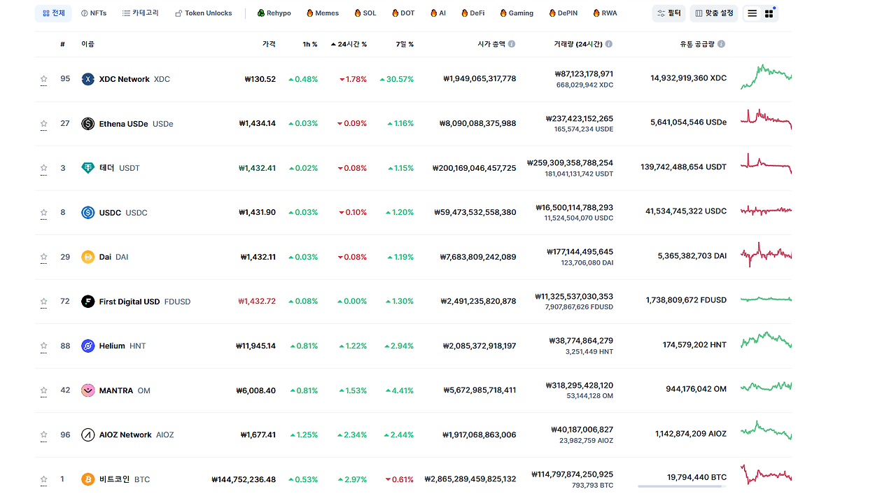Open Ethena USDe 7-day sparkline chart
Viewport: 896px width, 494px height.
766,119
